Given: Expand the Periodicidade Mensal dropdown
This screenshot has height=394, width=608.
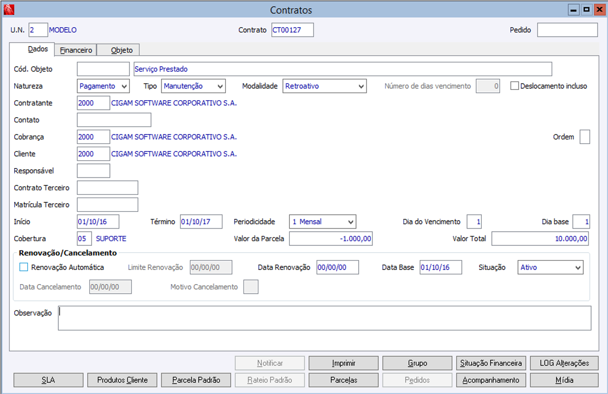Looking at the screenshot, I should (350, 222).
